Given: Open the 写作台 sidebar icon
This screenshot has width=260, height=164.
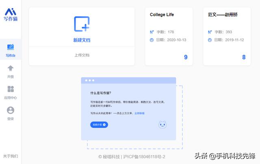Looking at the screenshot, I should (11, 47).
